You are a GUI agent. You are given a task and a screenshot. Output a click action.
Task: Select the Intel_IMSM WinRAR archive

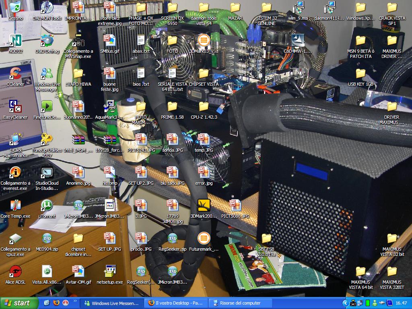click(x=78, y=139)
